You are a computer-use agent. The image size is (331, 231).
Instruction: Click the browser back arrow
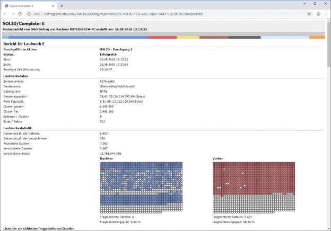click(5, 14)
